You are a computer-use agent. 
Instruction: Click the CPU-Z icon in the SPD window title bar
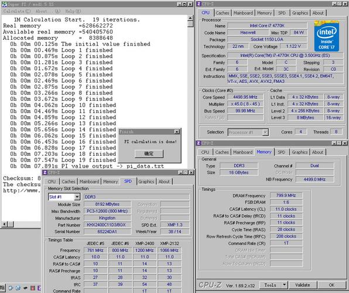pyautogui.click(x=45, y=172)
